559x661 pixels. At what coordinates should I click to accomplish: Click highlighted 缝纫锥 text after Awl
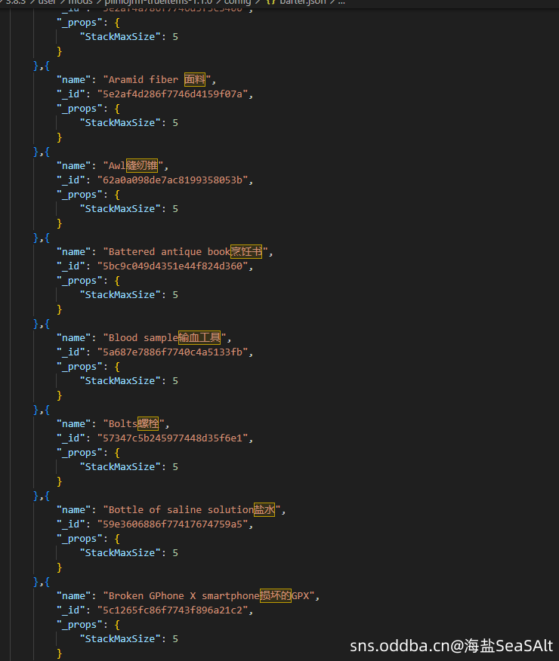tap(141, 165)
